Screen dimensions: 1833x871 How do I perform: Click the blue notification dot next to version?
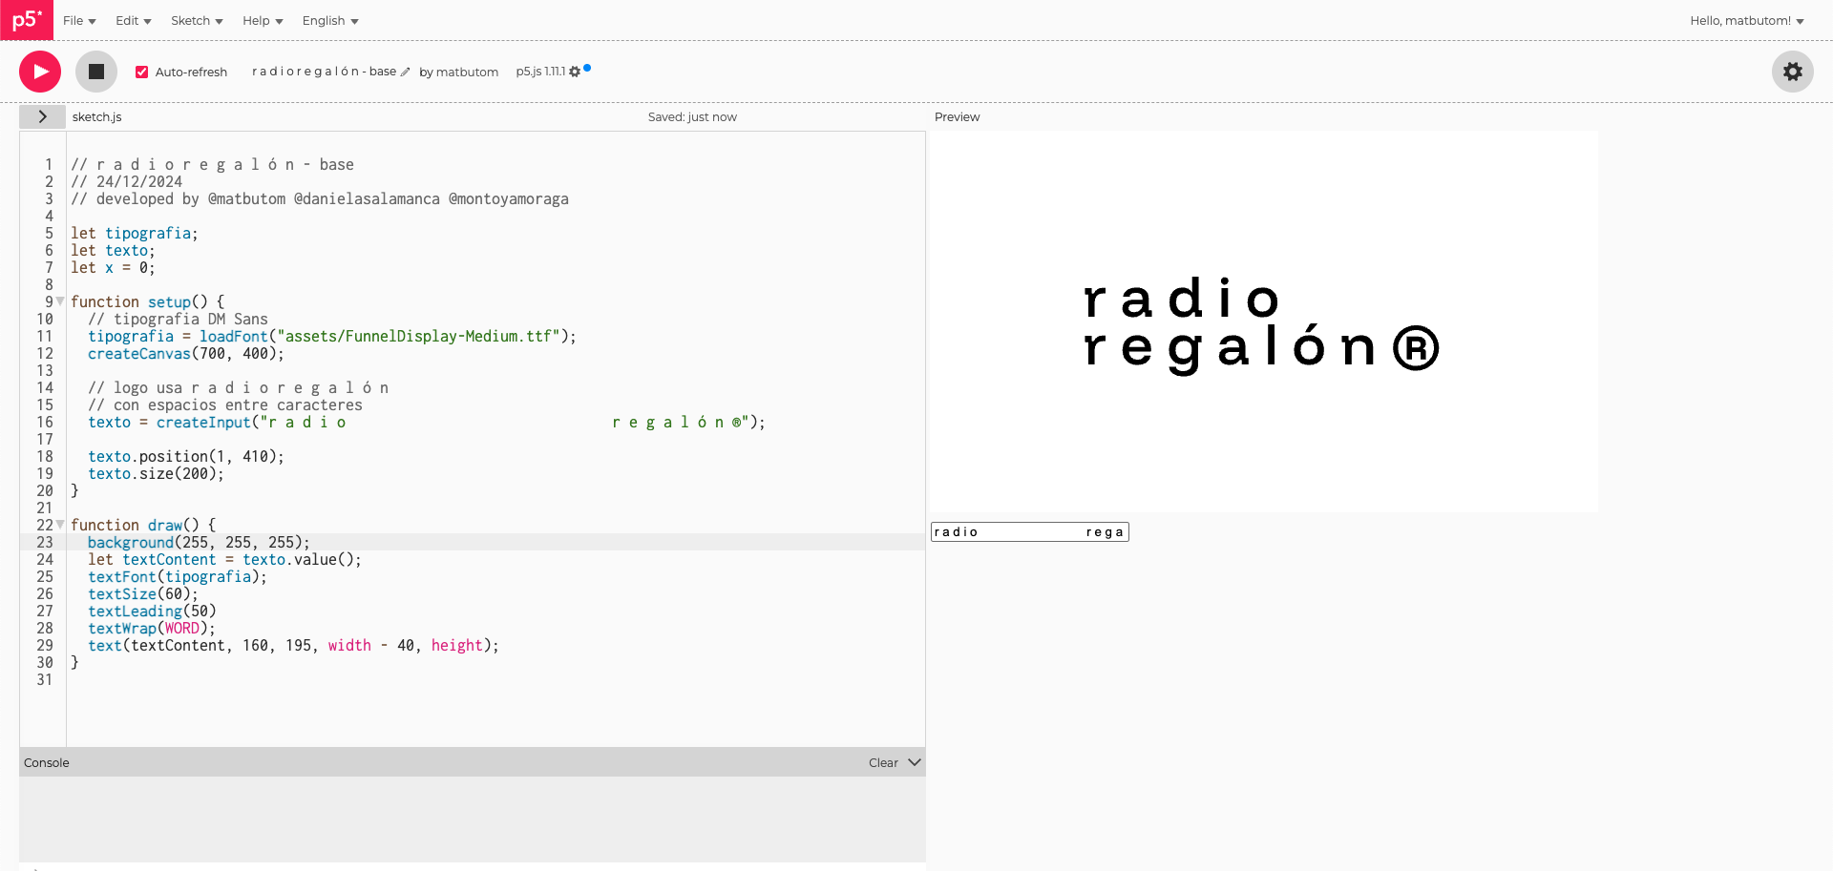(587, 69)
